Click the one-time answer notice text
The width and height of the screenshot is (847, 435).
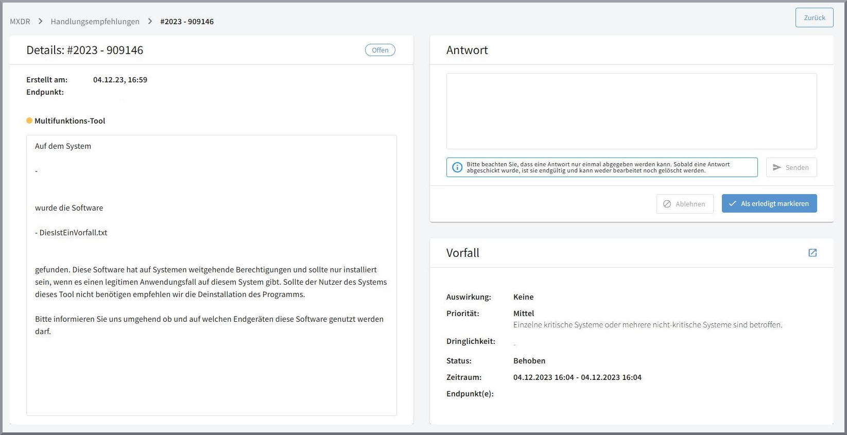[598, 167]
